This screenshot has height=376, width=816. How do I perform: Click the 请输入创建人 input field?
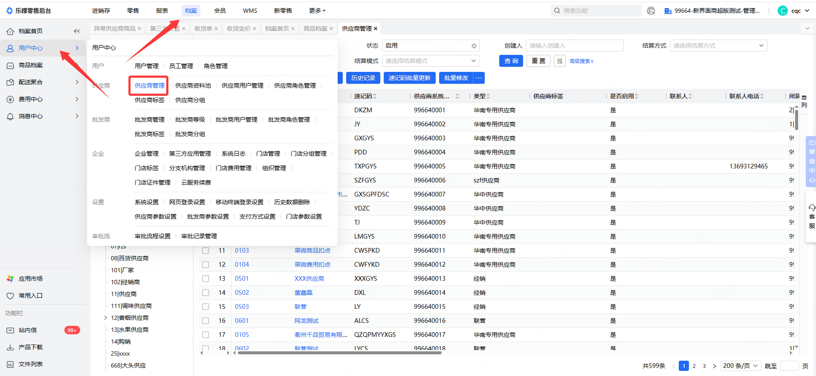point(574,46)
